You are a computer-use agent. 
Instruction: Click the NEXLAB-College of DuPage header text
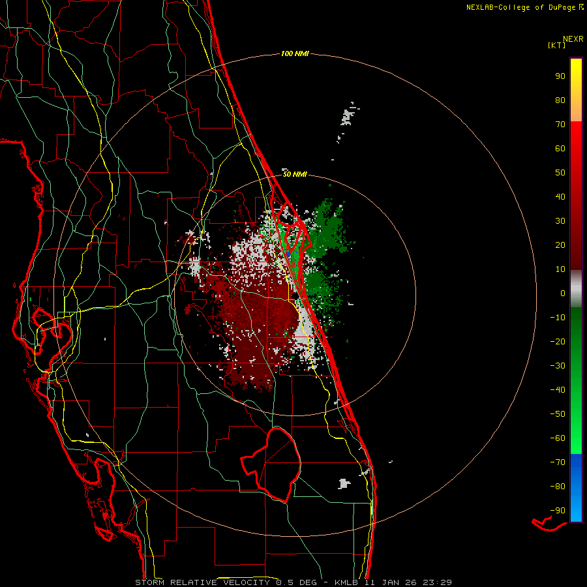pyautogui.click(x=524, y=7)
